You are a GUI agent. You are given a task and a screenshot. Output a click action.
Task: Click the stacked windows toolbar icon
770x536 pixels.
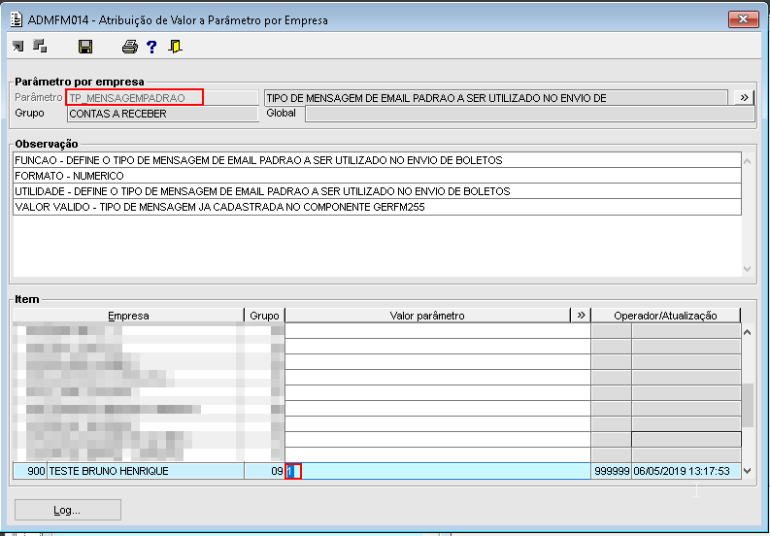40,47
